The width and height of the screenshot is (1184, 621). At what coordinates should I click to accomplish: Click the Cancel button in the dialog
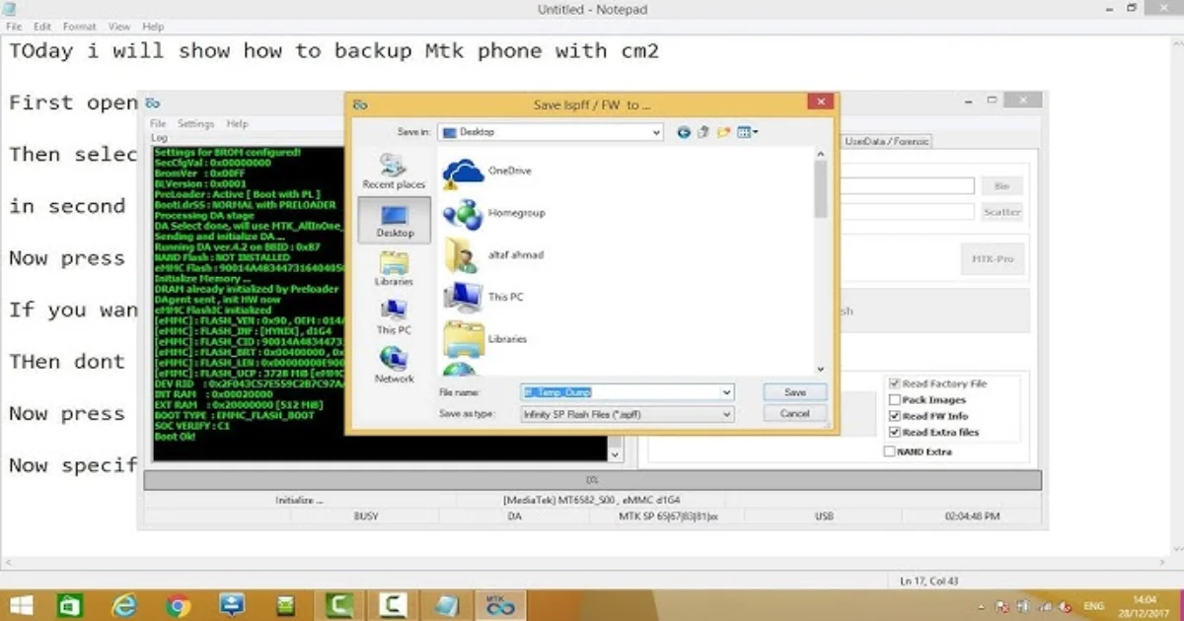[795, 414]
